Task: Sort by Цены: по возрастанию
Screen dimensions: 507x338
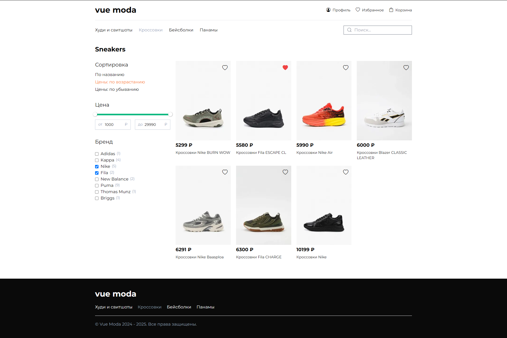Action: 120,82
